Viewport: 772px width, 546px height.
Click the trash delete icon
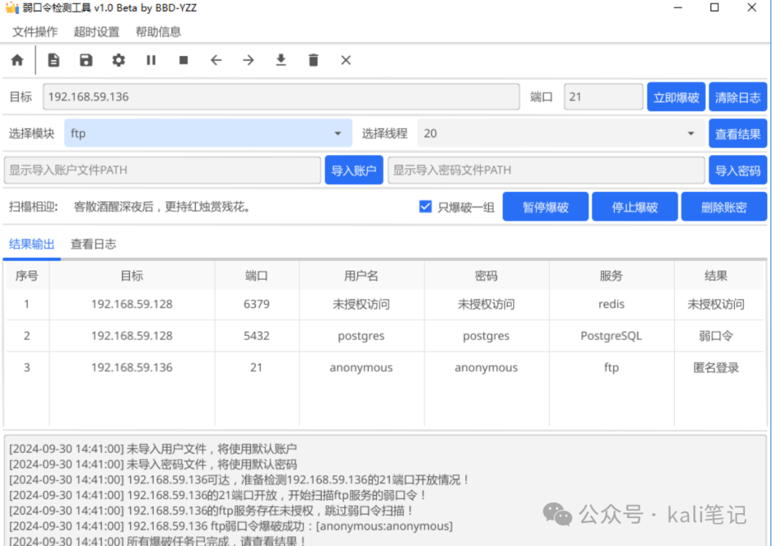(x=313, y=60)
